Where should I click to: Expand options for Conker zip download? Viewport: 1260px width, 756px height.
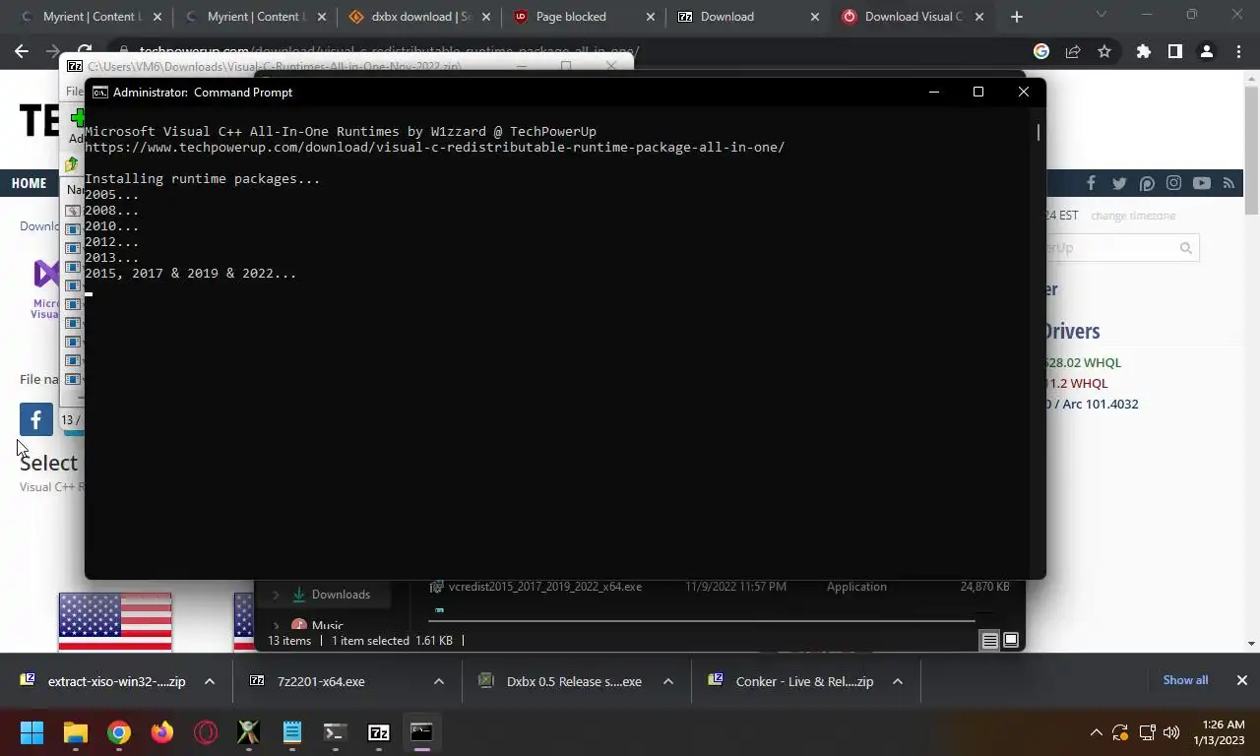(898, 681)
